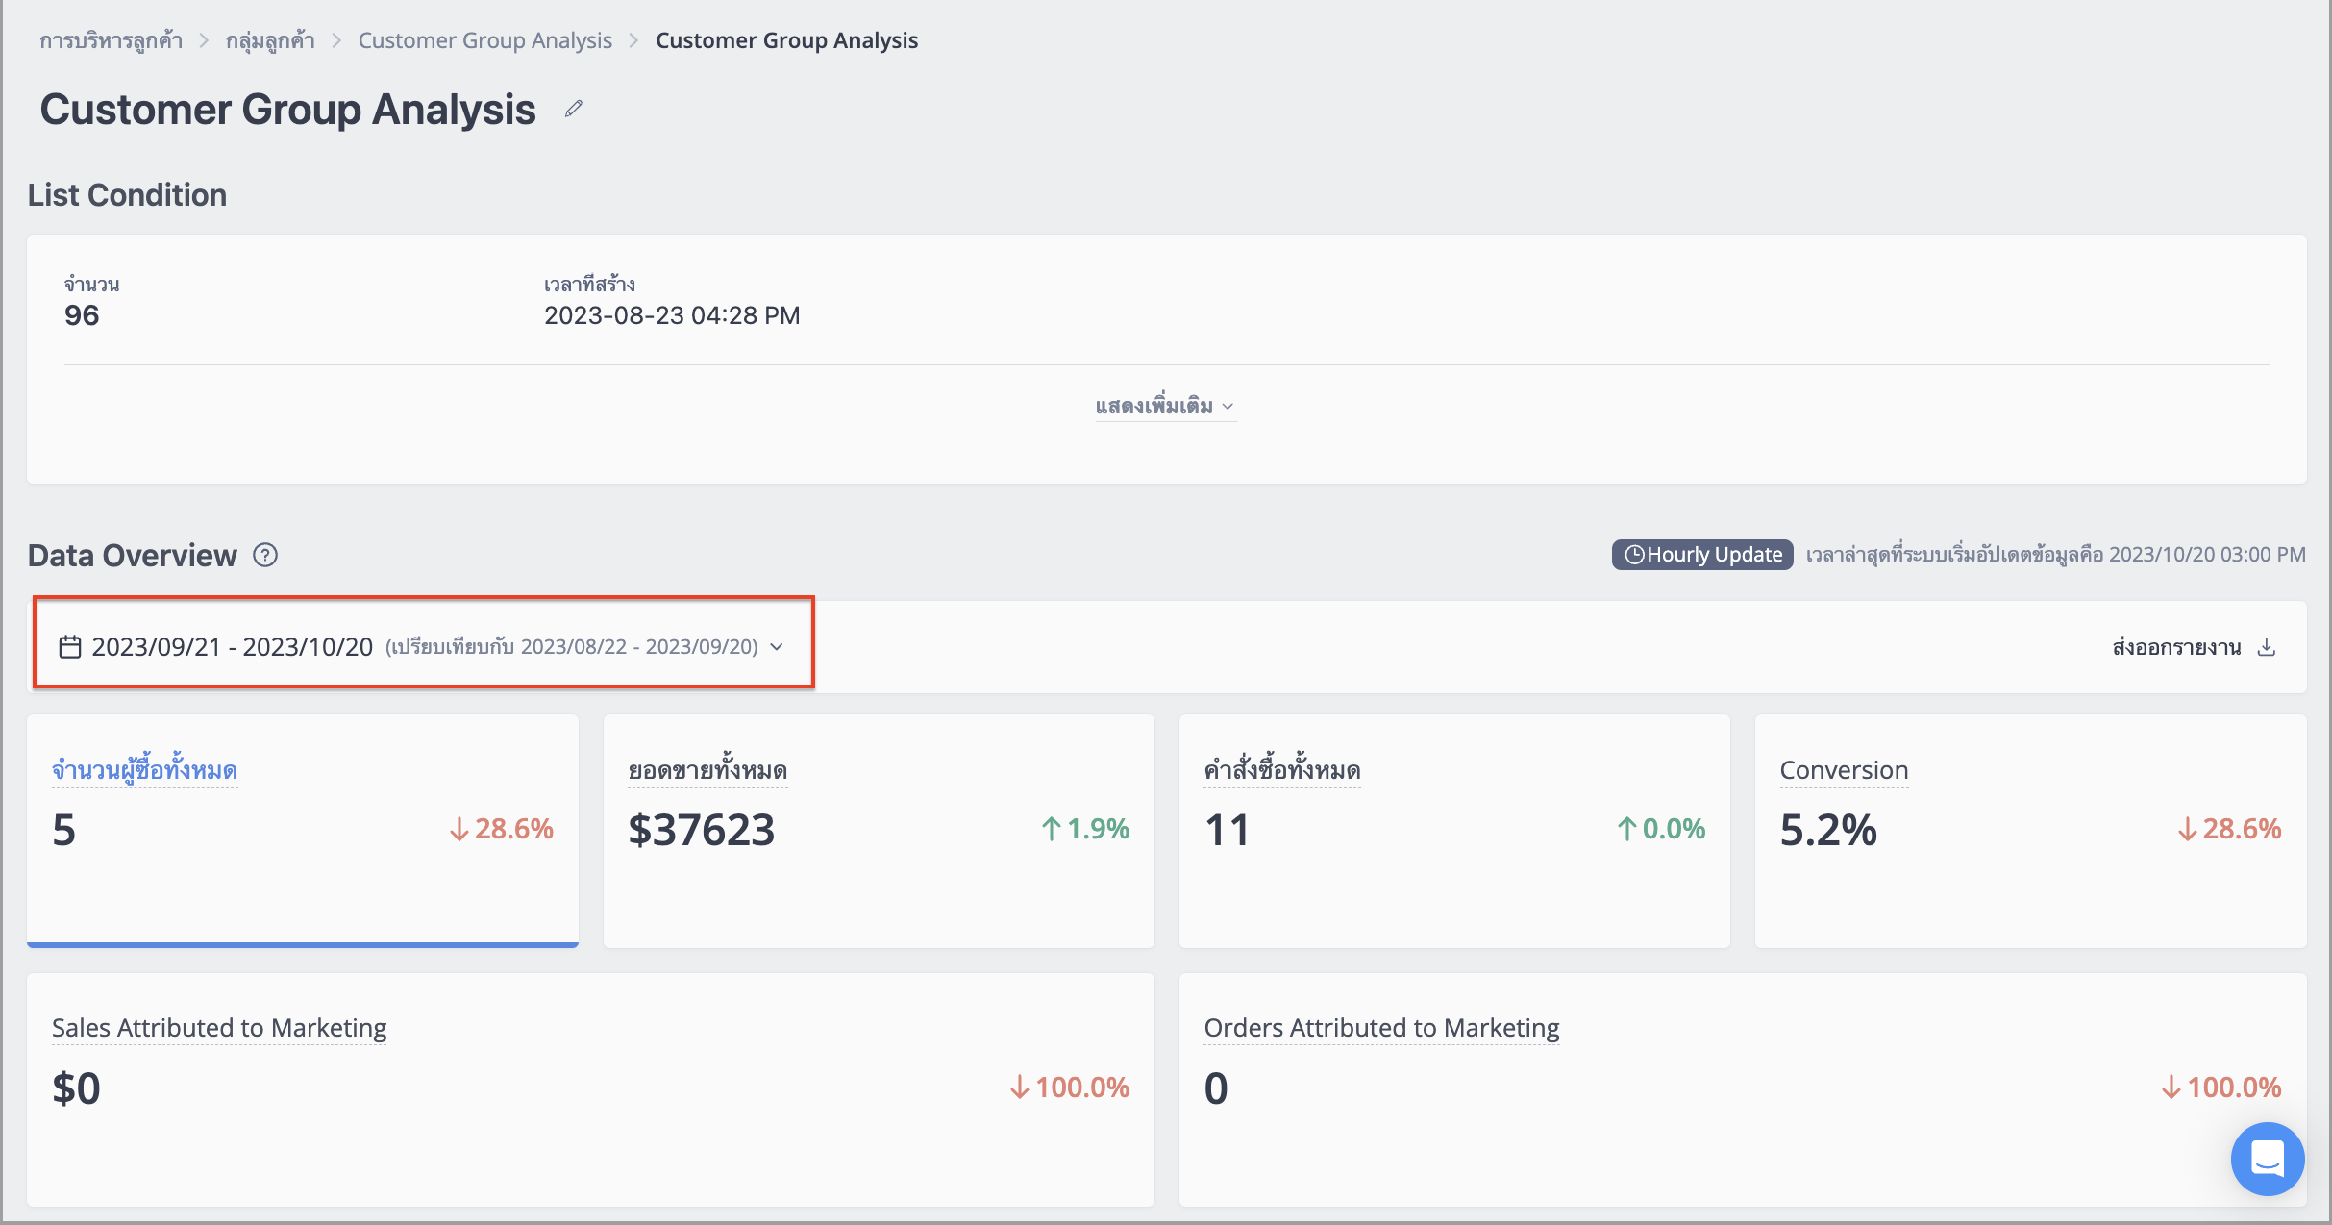Screen dimensions: 2332x1225
Task: Select the ยอดขายทั้งหมด $37623 card
Action: pos(879,831)
